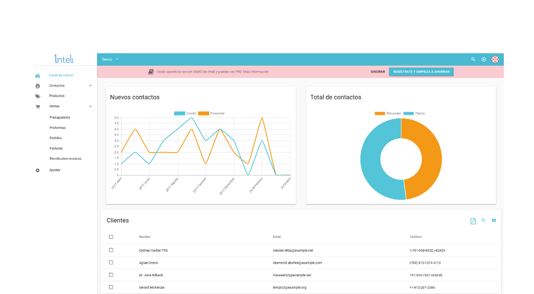Select the Aglae Cronin row checkbox

111,262
